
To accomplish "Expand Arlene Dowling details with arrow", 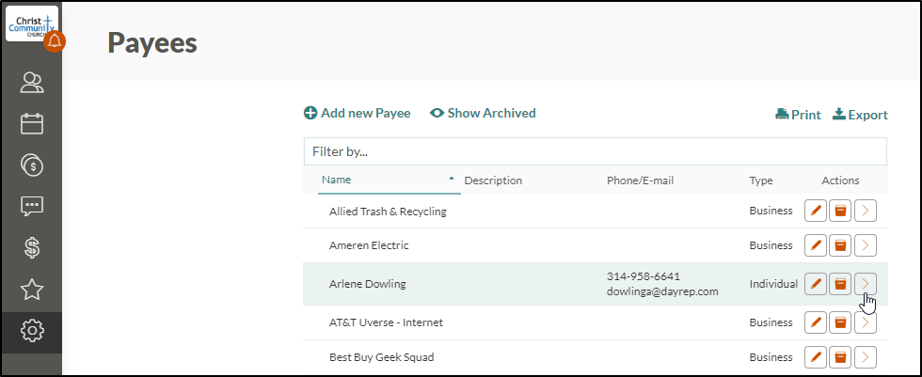I will click(866, 284).
